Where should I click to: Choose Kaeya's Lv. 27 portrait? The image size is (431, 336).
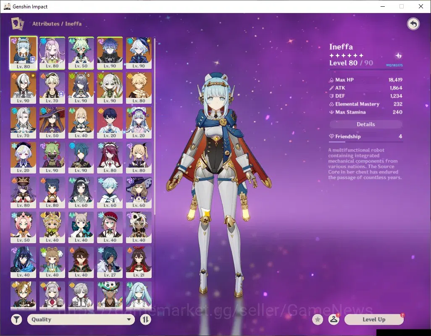pos(110,262)
